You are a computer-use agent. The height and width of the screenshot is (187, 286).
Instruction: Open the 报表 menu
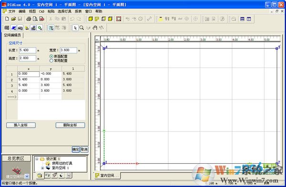(78, 11)
